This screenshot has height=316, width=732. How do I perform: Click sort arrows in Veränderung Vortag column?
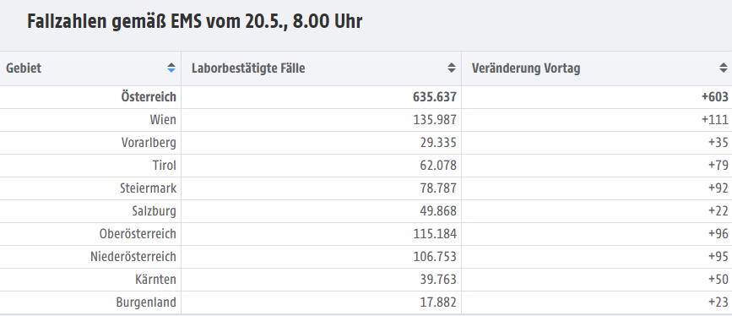(x=723, y=68)
